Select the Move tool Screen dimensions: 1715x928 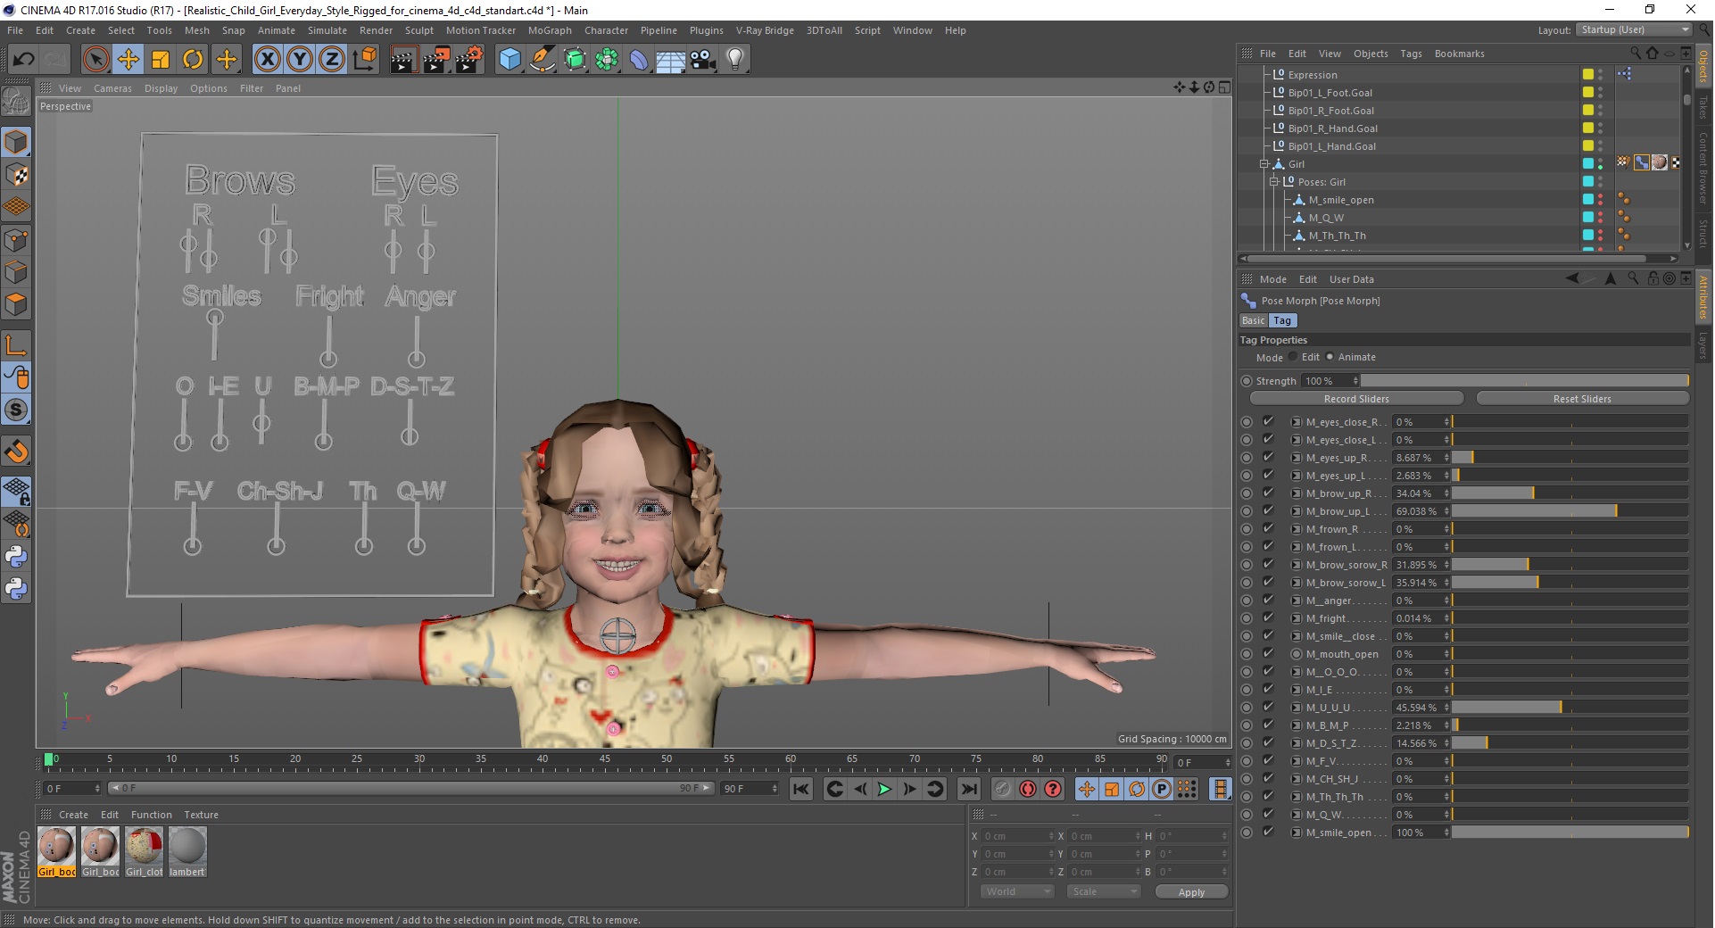tap(128, 60)
